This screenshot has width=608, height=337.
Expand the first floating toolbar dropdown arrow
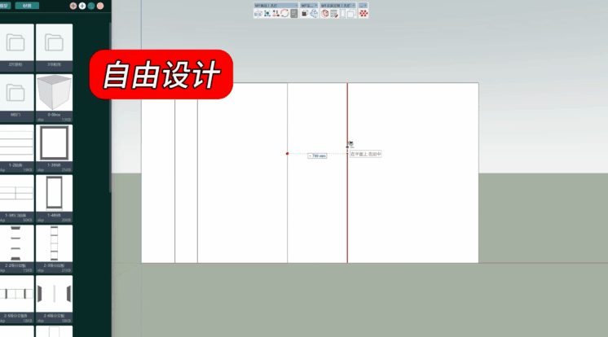coord(295,5)
